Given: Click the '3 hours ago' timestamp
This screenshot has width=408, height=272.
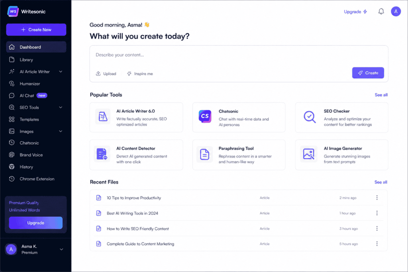Looking at the screenshot, I should coord(348,229).
